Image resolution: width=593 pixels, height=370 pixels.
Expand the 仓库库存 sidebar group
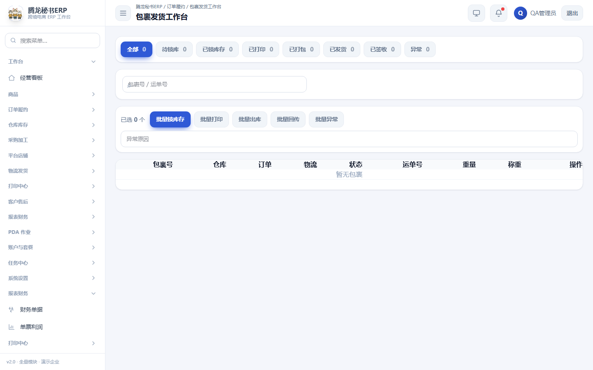(52, 125)
